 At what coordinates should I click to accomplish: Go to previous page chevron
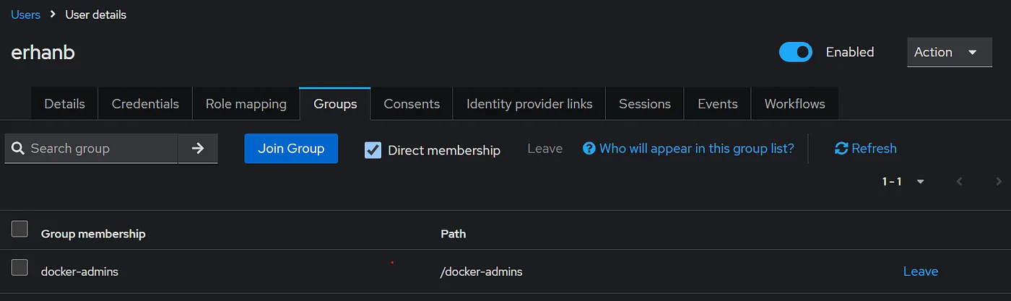tap(960, 182)
